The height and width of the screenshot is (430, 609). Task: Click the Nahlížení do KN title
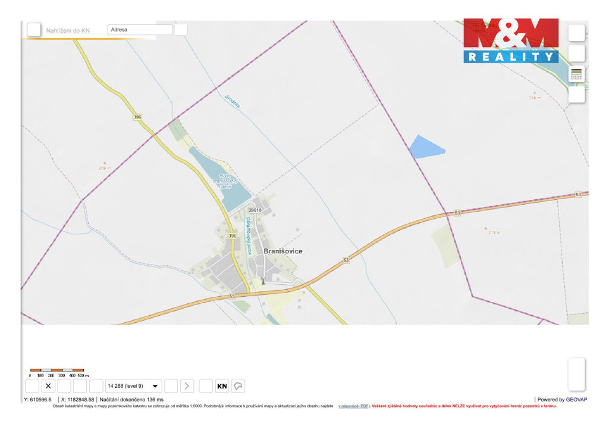pos(68,30)
